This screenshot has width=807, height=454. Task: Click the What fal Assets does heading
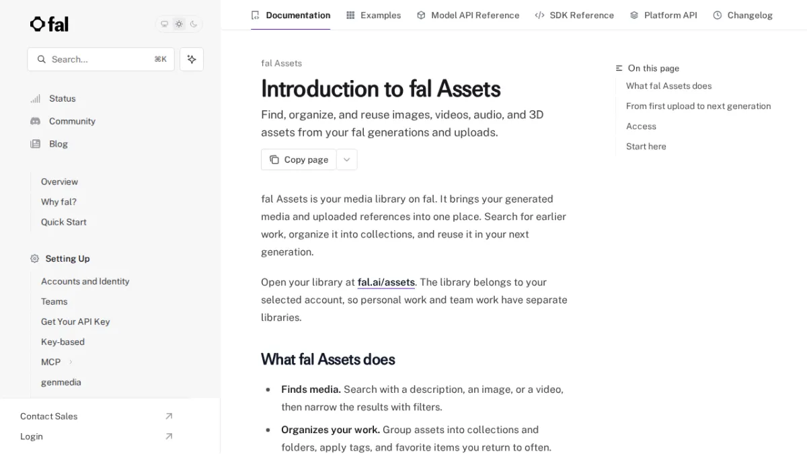[x=328, y=359]
